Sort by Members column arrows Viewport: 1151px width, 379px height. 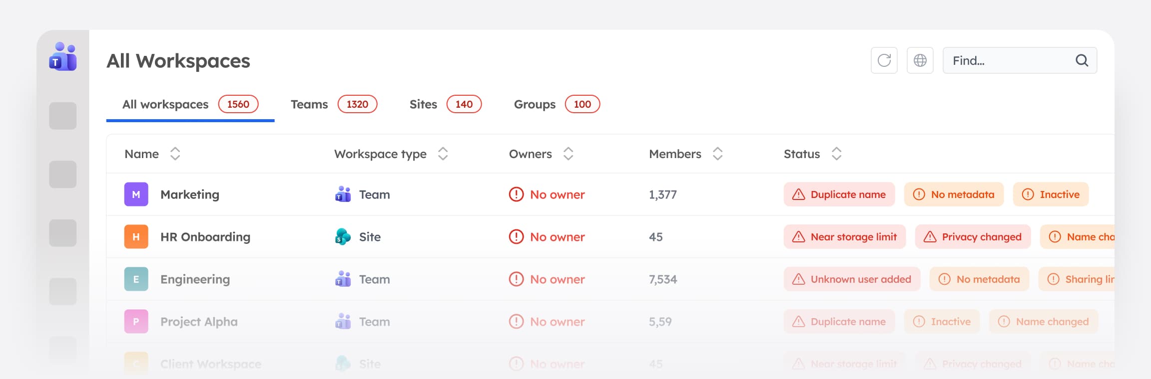[x=717, y=154]
